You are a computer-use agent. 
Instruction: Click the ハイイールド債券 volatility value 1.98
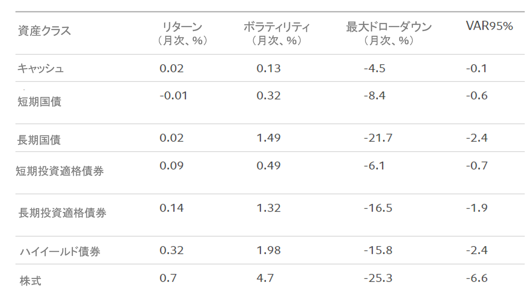click(268, 250)
